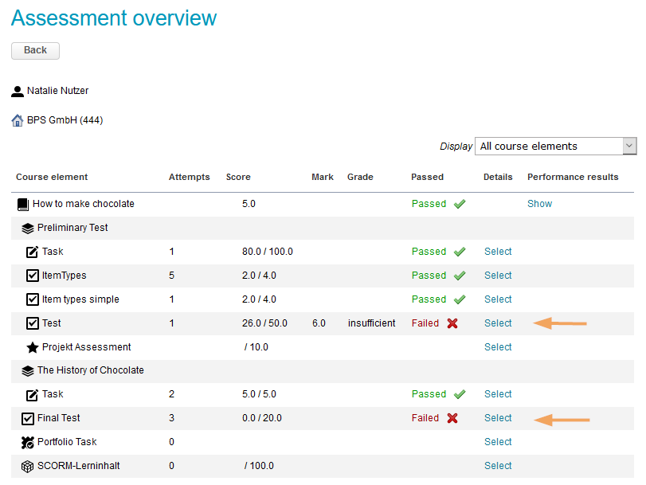Click the checkbox icon beside ItemTypes
Screen dimensions: 646x485
33,276
